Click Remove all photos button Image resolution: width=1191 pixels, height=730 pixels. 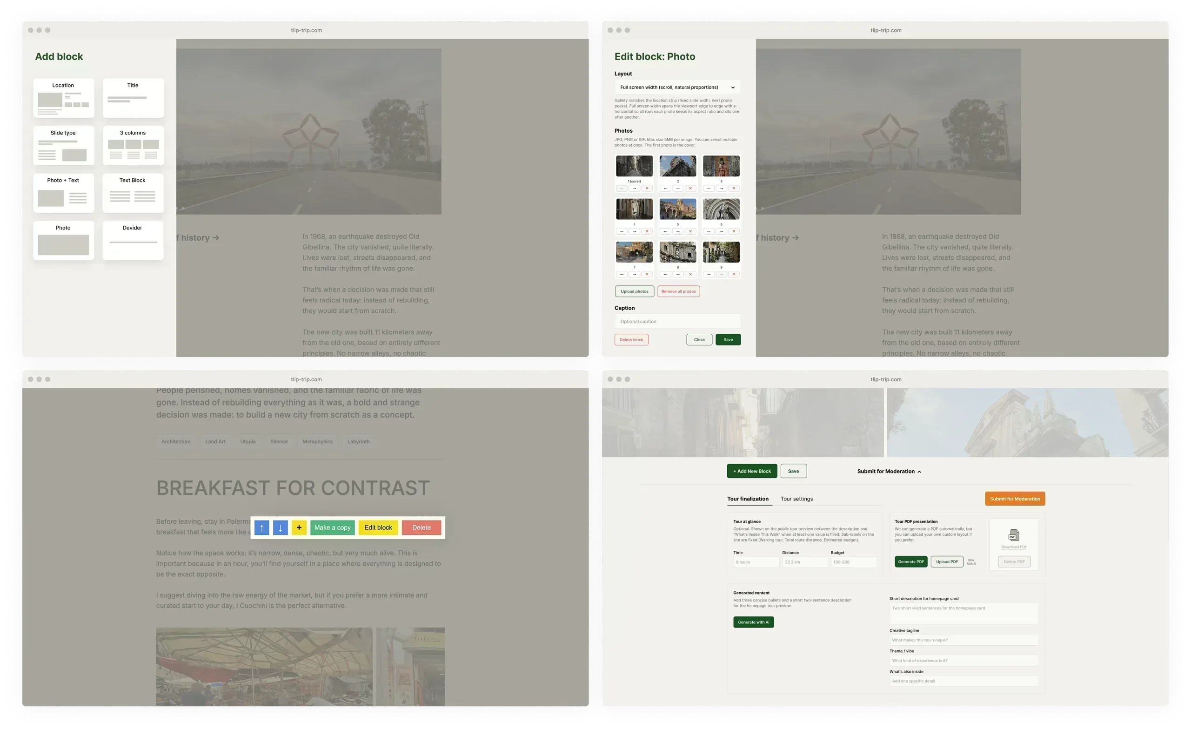coord(679,291)
